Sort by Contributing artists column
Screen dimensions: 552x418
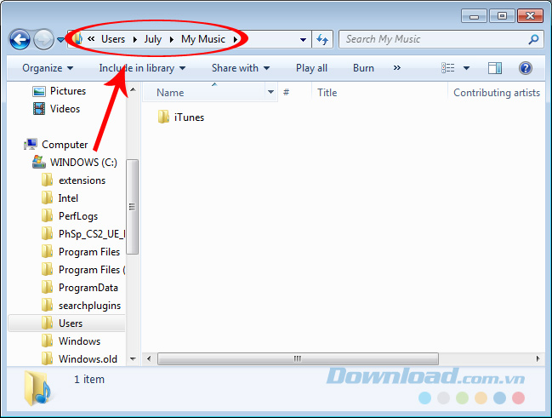coord(497,93)
